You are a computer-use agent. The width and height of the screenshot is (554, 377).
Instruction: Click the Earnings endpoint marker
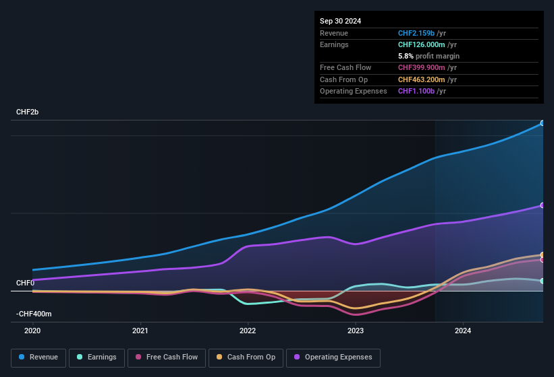click(x=543, y=281)
